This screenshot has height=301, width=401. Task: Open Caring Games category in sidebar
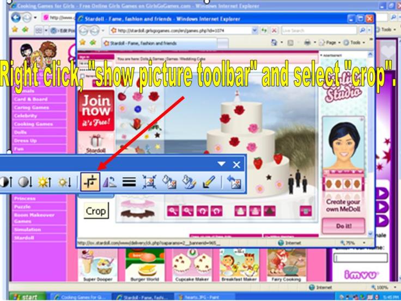point(39,107)
